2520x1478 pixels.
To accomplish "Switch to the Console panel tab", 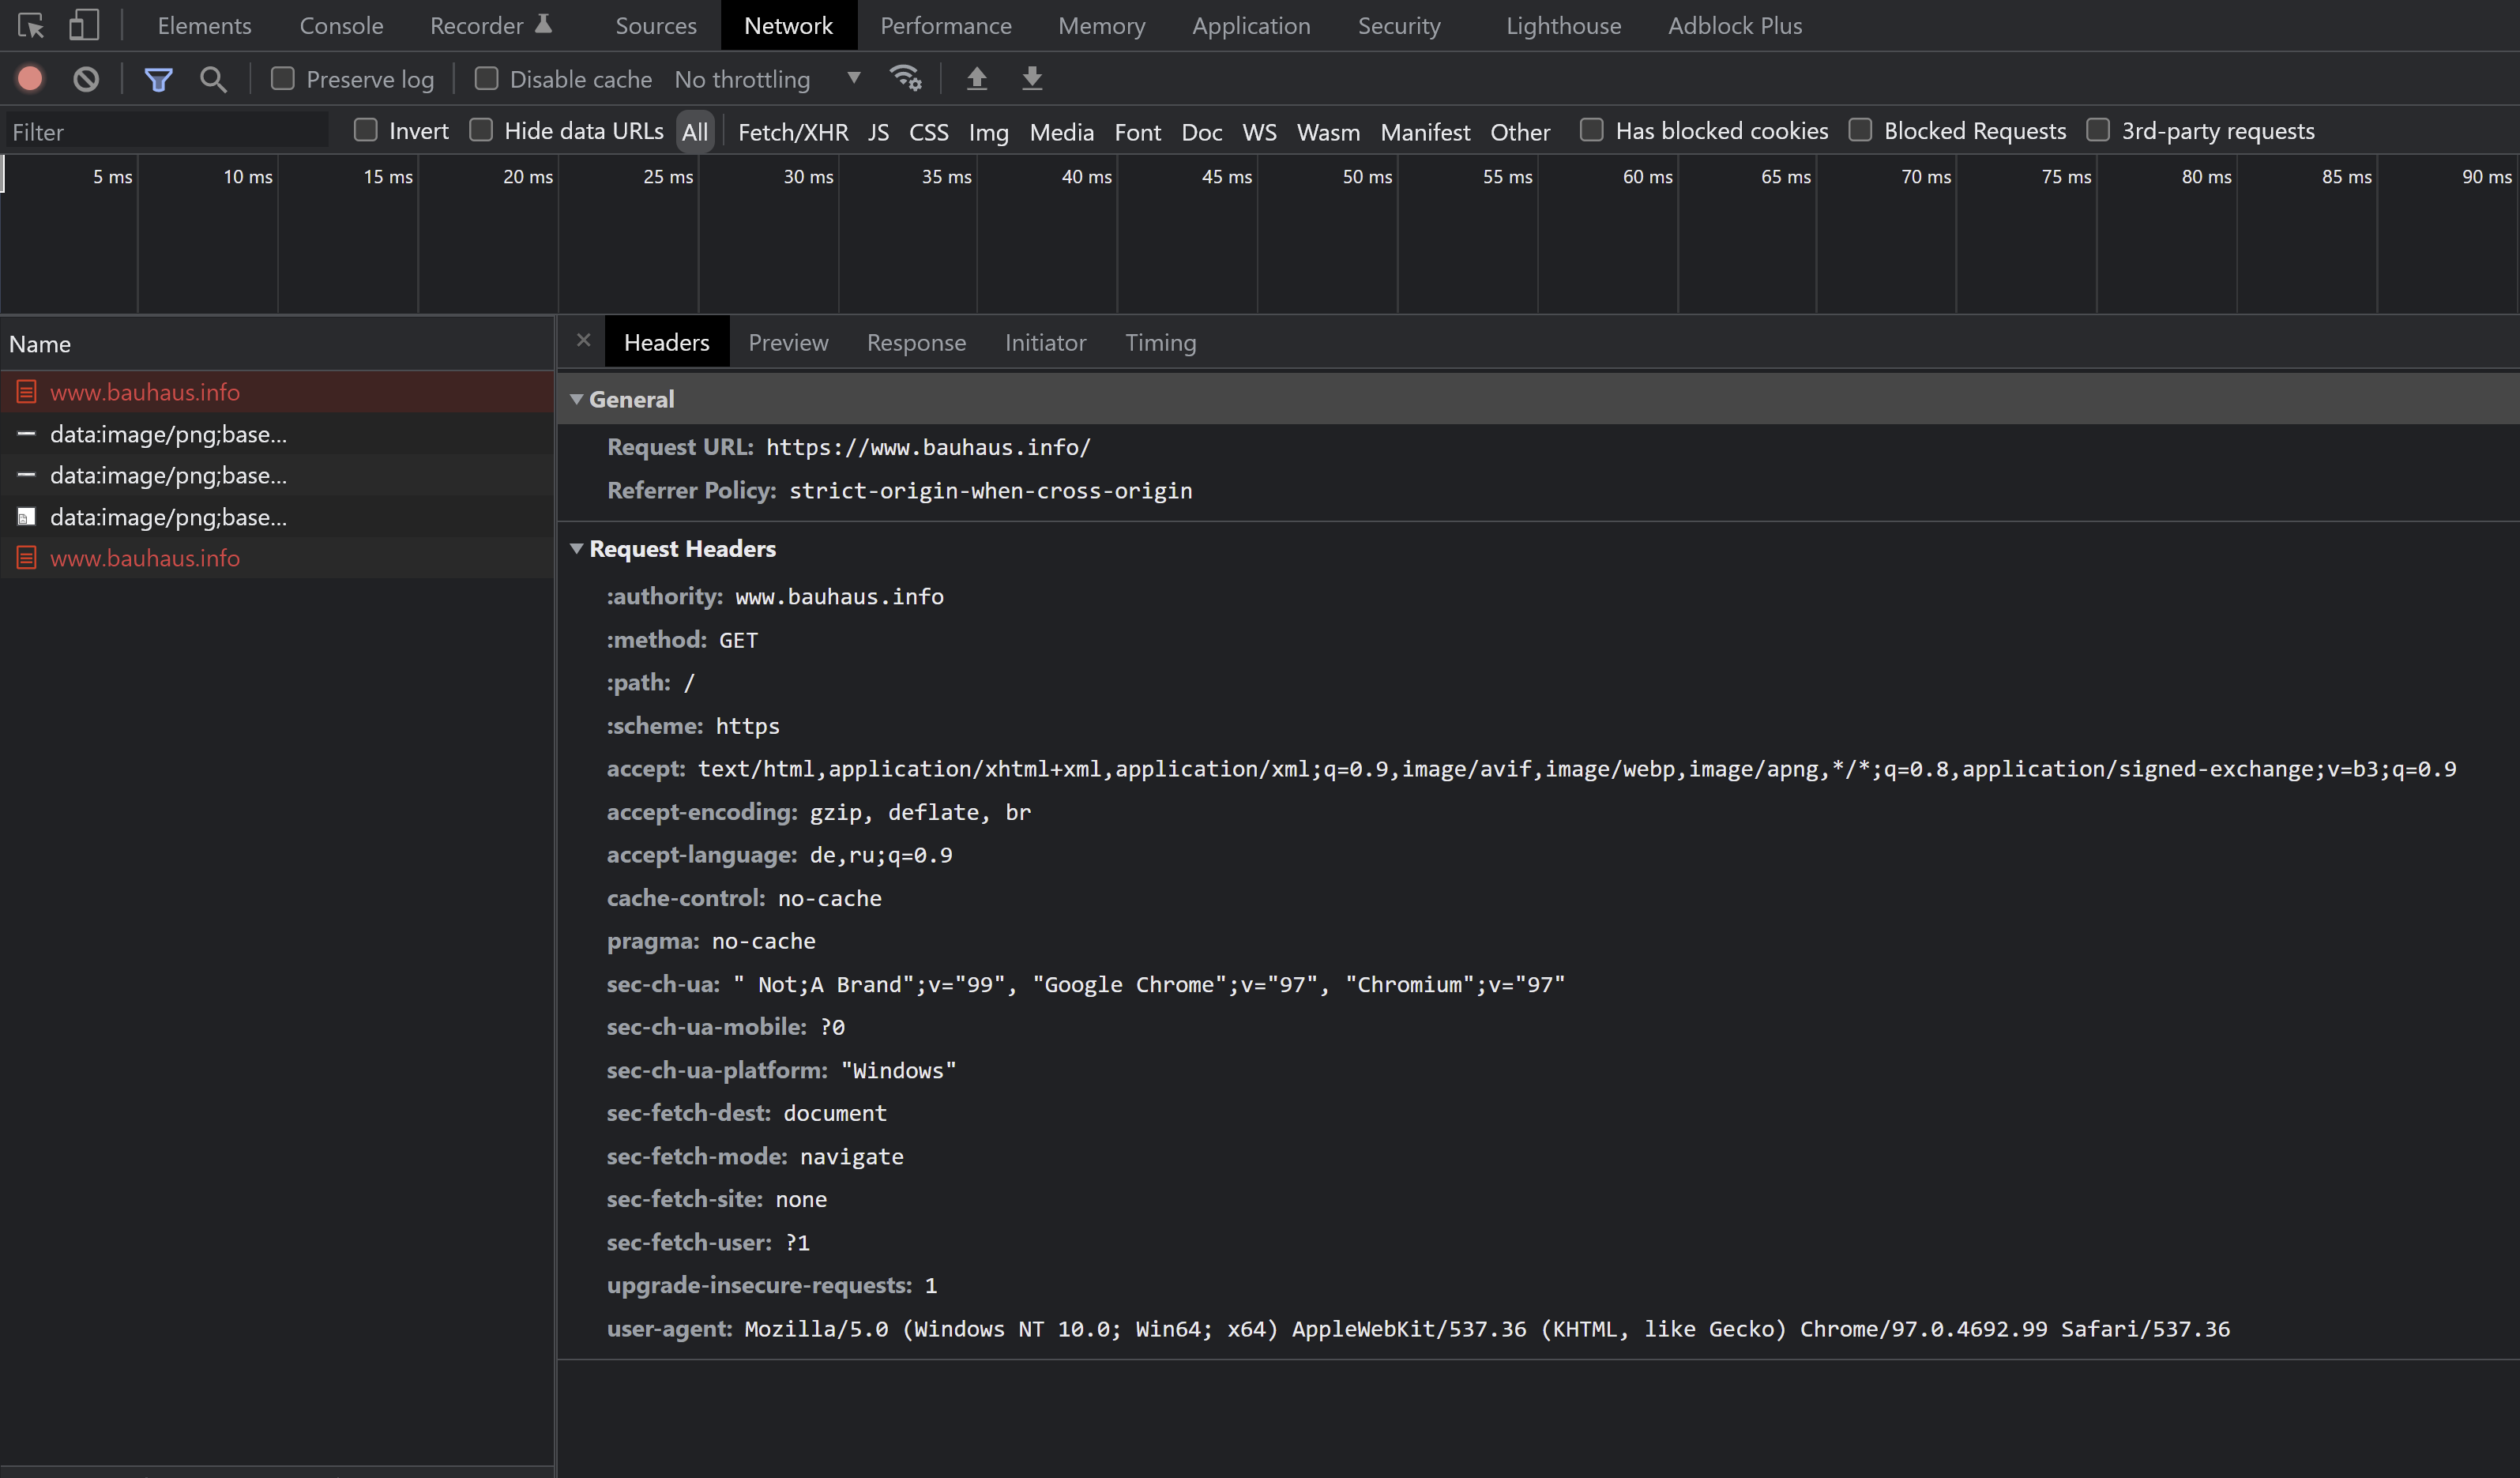I will [x=341, y=26].
